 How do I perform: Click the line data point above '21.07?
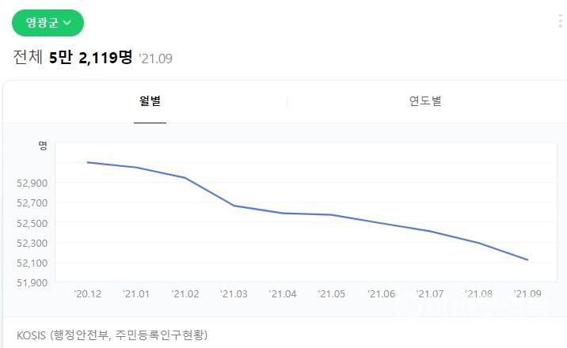click(430, 231)
